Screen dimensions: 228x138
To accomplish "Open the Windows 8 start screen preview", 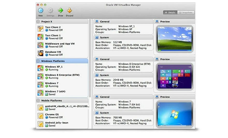I will (175, 77).
